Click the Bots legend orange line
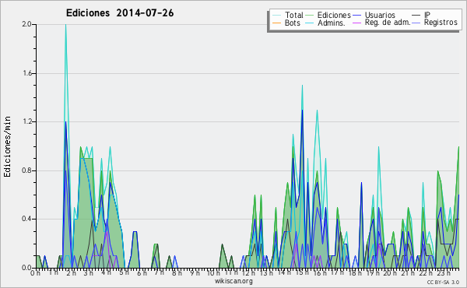 (x=276, y=23)
